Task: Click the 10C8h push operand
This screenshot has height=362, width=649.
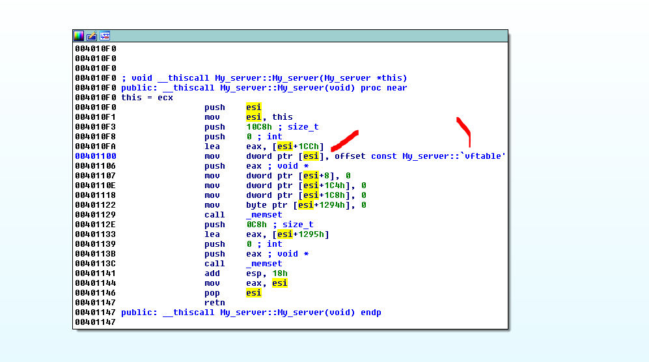Action: tap(258, 127)
